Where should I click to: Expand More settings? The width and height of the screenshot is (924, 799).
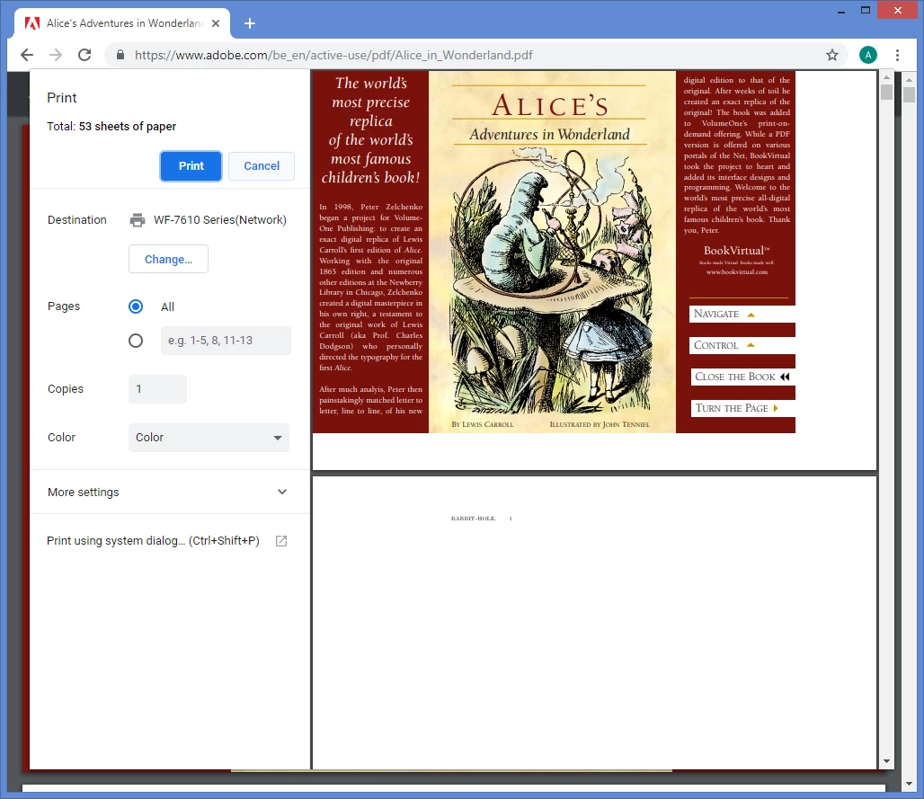point(168,492)
